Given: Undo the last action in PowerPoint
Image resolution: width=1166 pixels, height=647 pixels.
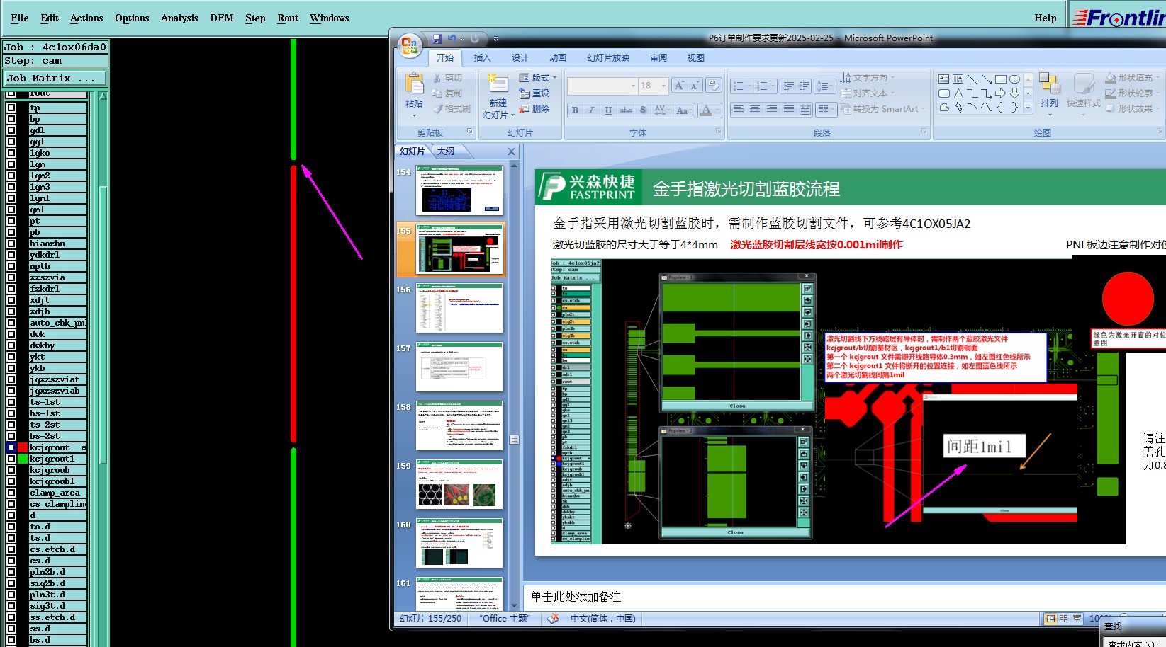Looking at the screenshot, I should coord(452,38).
